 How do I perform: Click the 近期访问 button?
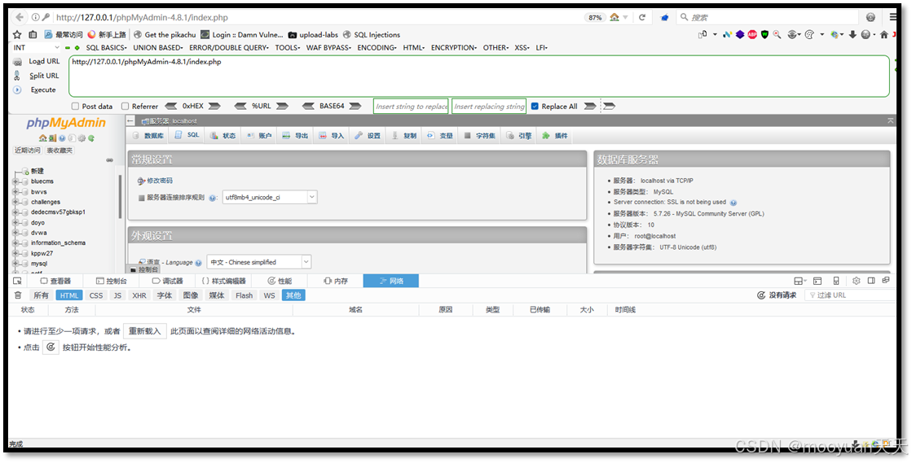click(28, 151)
